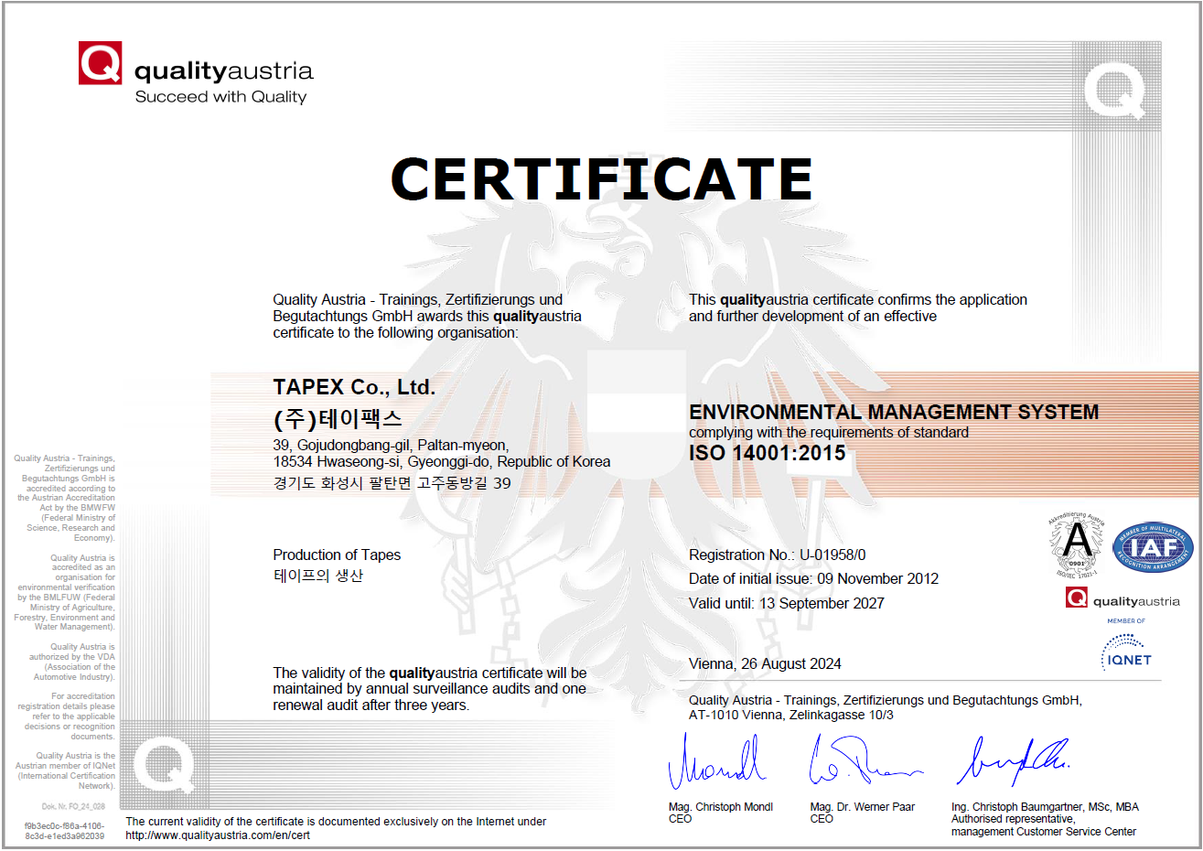1203x851 pixels.
Task: Click Christoph Mondl's signature
Action: (x=716, y=762)
